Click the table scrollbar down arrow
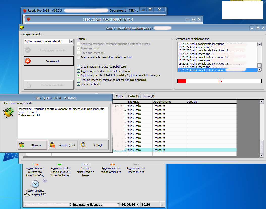Image resolution: width=266 pixels, height=209 pixels. 262,155
